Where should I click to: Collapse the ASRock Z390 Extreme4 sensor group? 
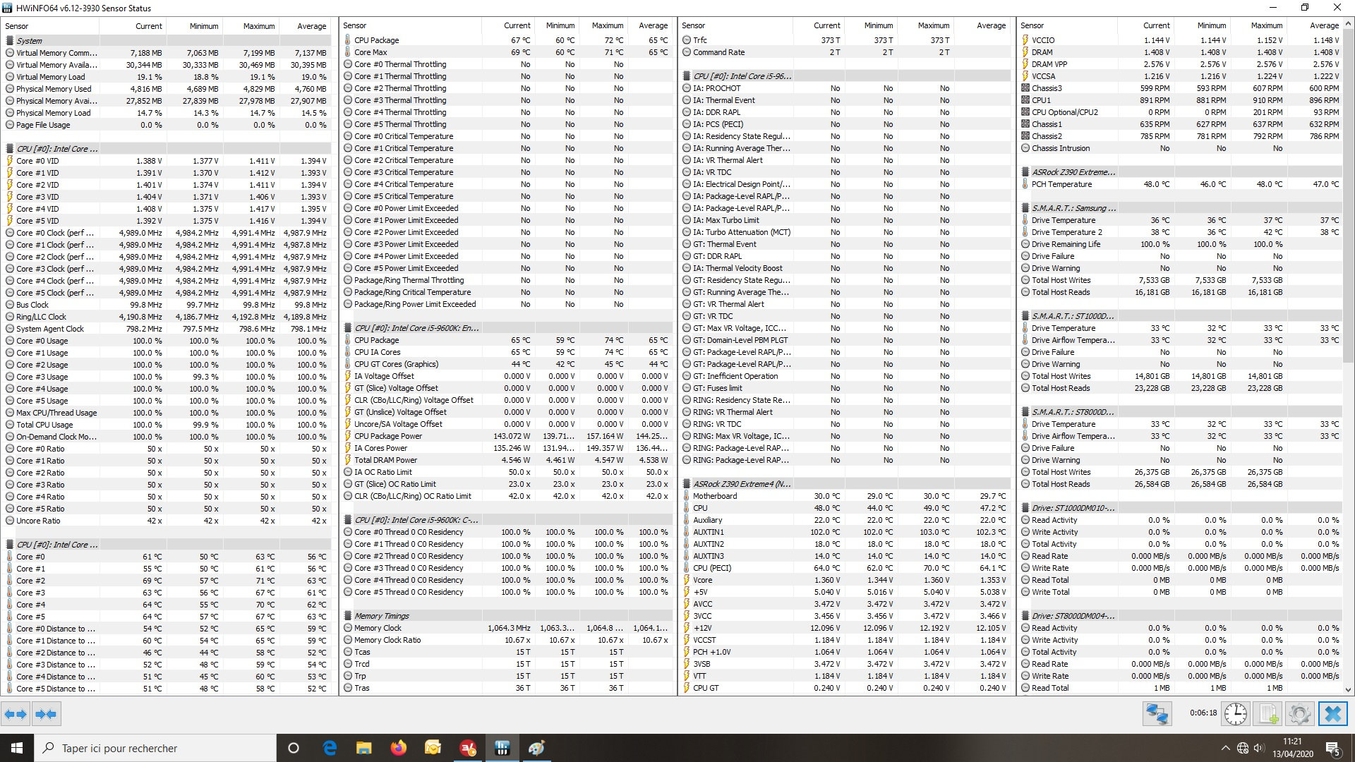coord(741,484)
